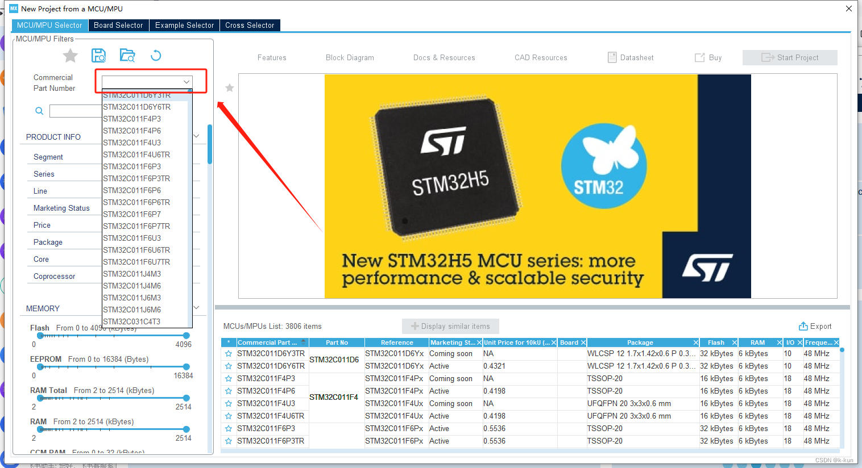
Task: Remove the I/O column via its X
Action: tap(800, 342)
